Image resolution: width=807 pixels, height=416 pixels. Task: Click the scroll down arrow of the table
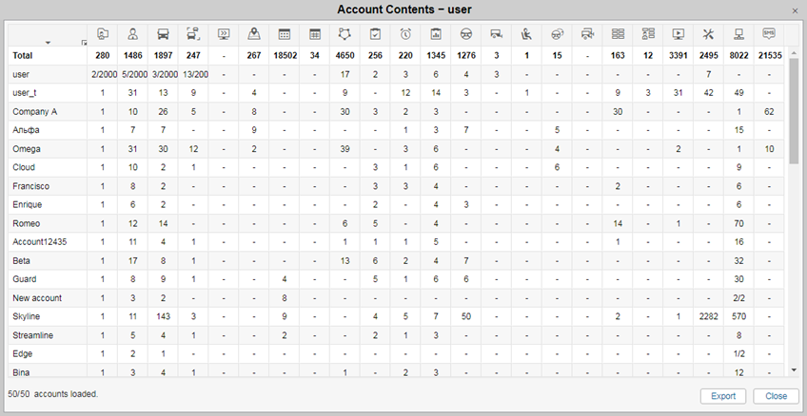coord(794,369)
